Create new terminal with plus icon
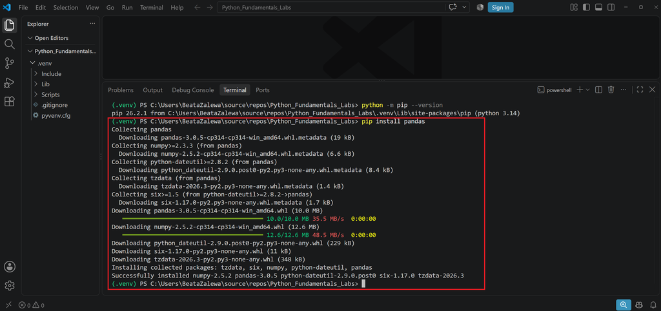Screen dimensions: 661x311 point(580,90)
